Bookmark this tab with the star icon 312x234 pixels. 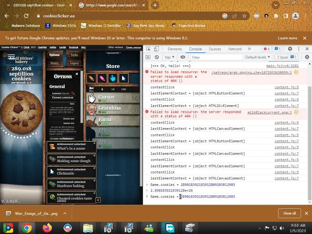point(244,16)
